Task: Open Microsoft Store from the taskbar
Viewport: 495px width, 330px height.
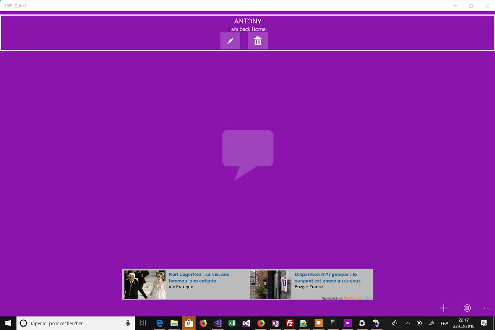Action: point(188,323)
